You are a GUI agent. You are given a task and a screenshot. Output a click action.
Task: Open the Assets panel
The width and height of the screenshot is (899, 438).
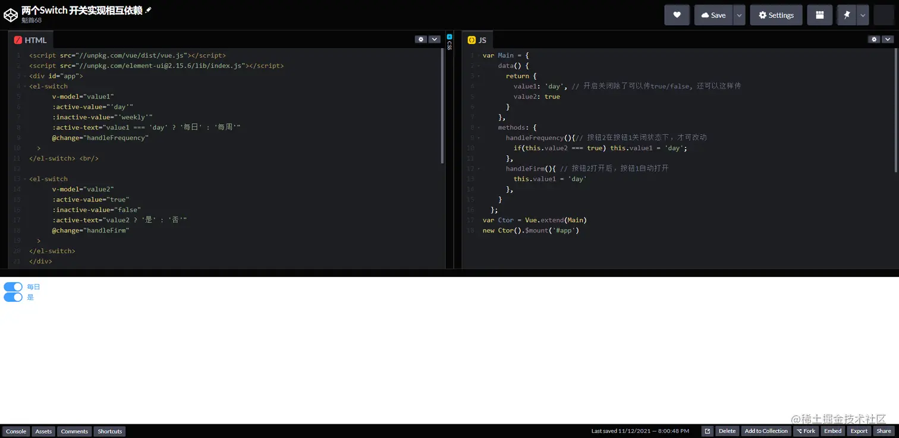tap(43, 431)
